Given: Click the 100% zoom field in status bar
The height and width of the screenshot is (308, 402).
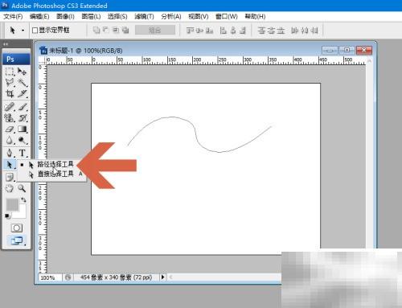Looking at the screenshot, I should 51,277.
